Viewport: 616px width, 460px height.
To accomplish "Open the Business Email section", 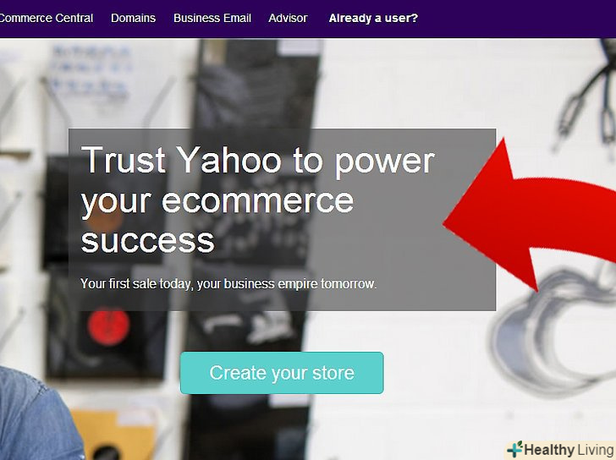I will tap(212, 18).
